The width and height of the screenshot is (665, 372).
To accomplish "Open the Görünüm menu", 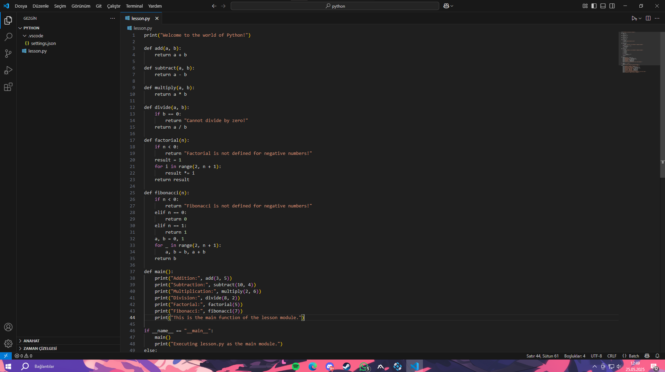I will click(x=81, y=6).
